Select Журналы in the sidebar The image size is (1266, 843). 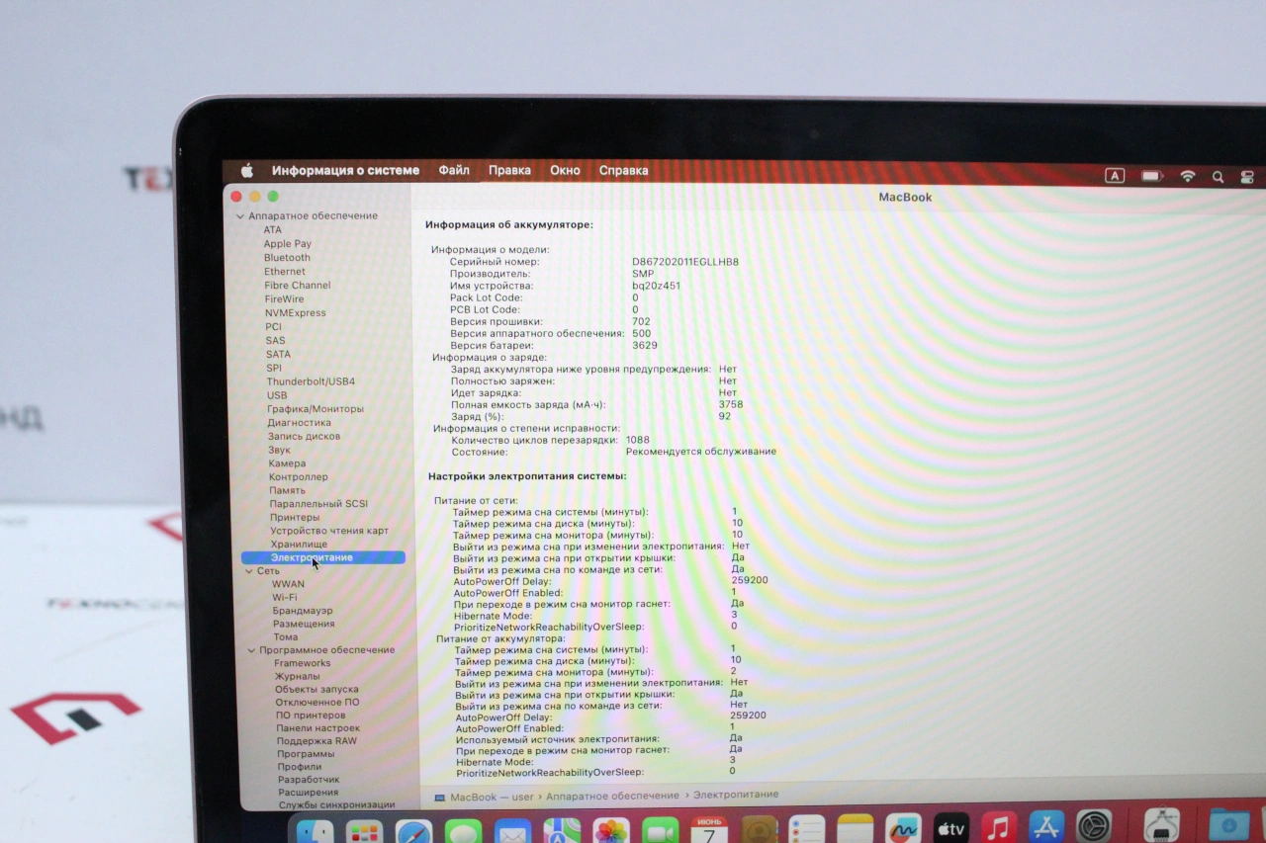297,676
